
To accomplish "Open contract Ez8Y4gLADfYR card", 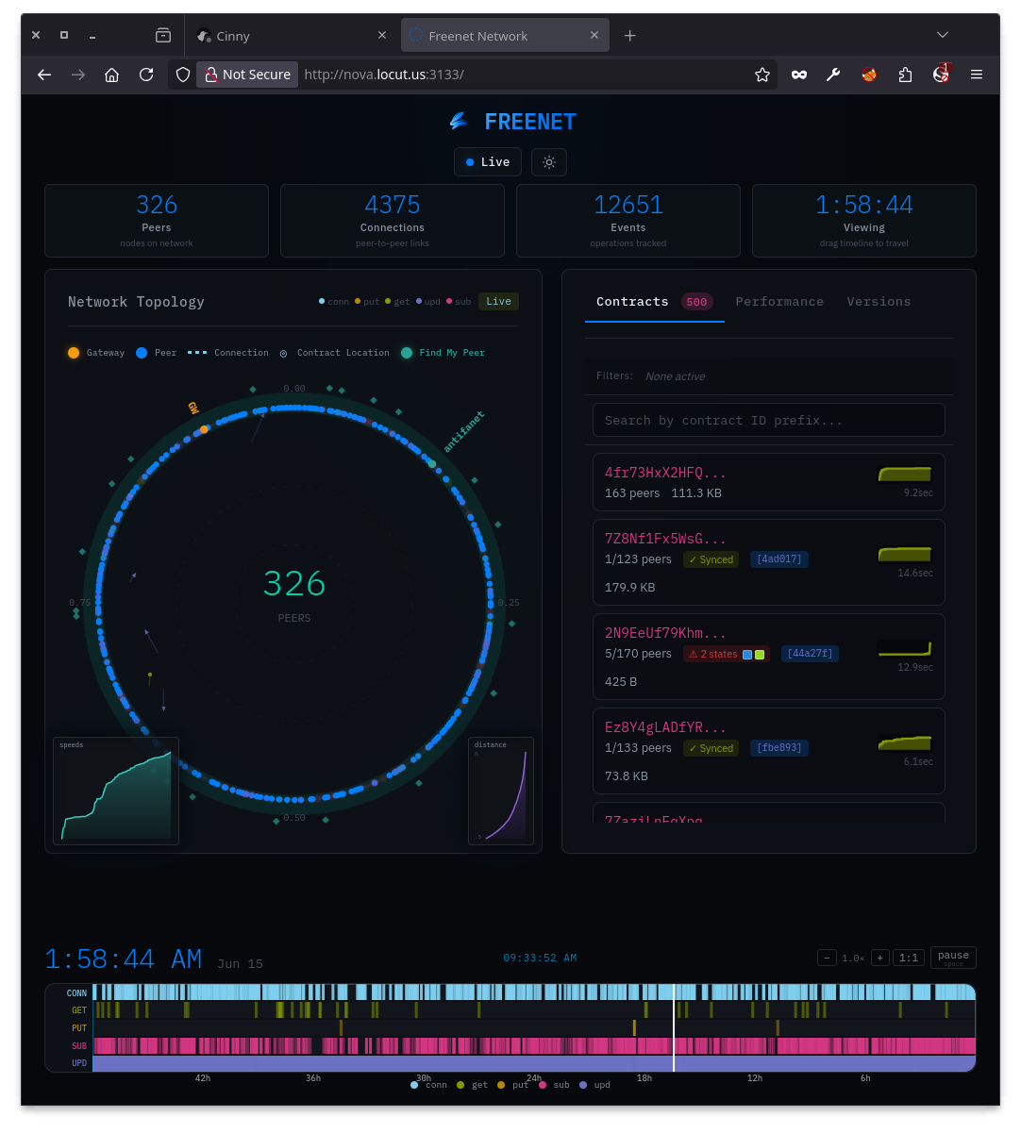I will click(x=769, y=751).
